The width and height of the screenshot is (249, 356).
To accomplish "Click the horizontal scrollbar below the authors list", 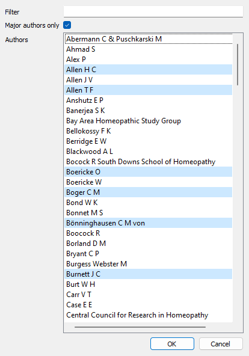I will pos(140,327).
